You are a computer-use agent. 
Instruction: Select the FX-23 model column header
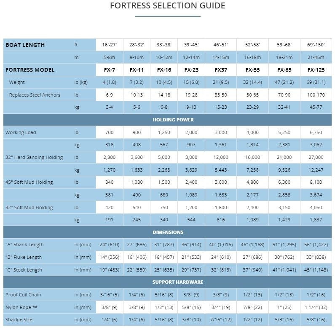coord(191,70)
